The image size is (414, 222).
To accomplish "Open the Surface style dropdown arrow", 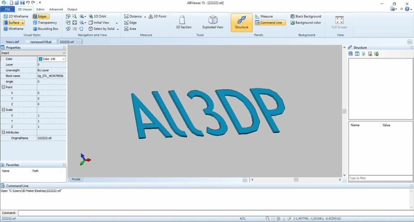I will click(x=23, y=22).
